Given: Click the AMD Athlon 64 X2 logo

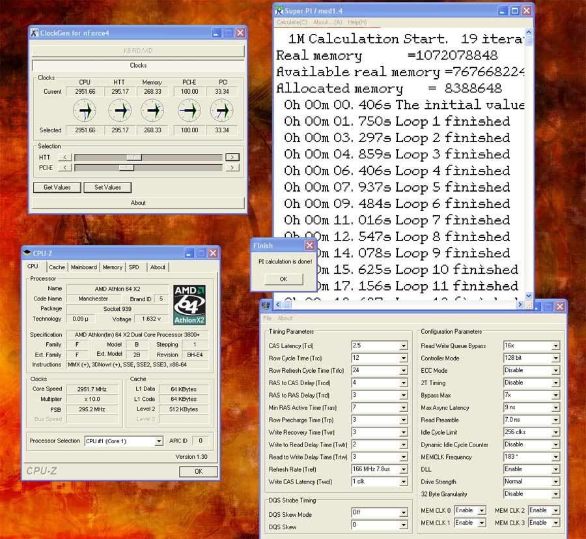Looking at the screenshot, I should [x=189, y=305].
